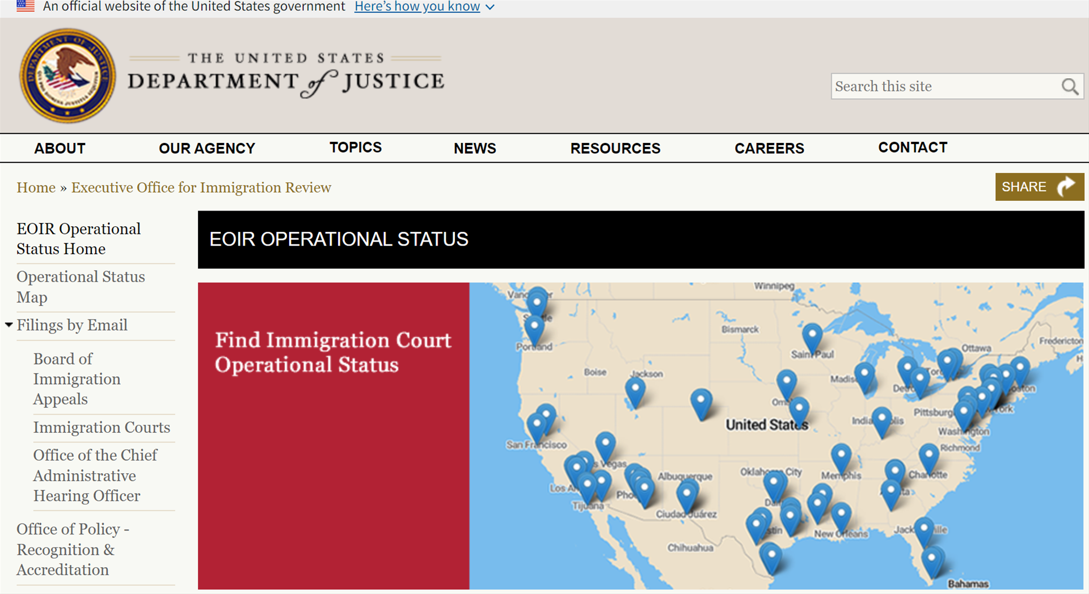Open the ABOUT menu
The height and width of the screenshot is (594, 1089).
pyautogui.click(x=60, y=148)
